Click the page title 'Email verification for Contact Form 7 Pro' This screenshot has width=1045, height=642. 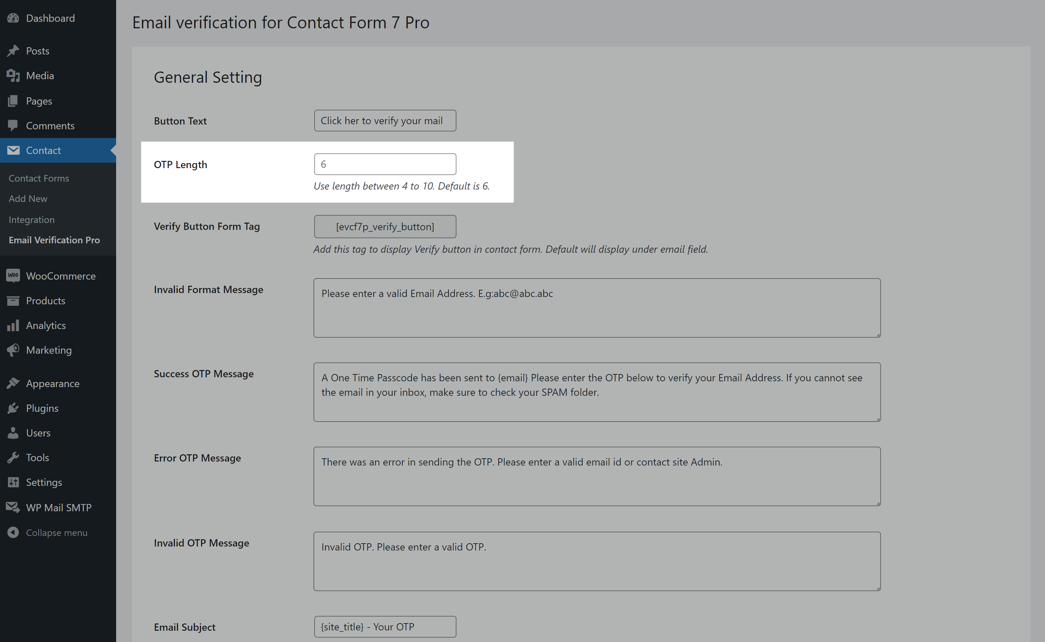click(x=281, y=23)
